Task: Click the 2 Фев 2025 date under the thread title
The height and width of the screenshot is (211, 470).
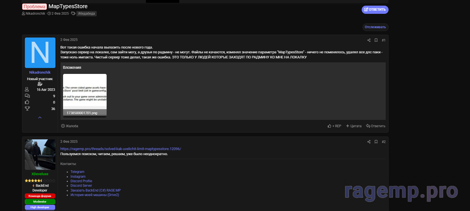Action: 60,14
